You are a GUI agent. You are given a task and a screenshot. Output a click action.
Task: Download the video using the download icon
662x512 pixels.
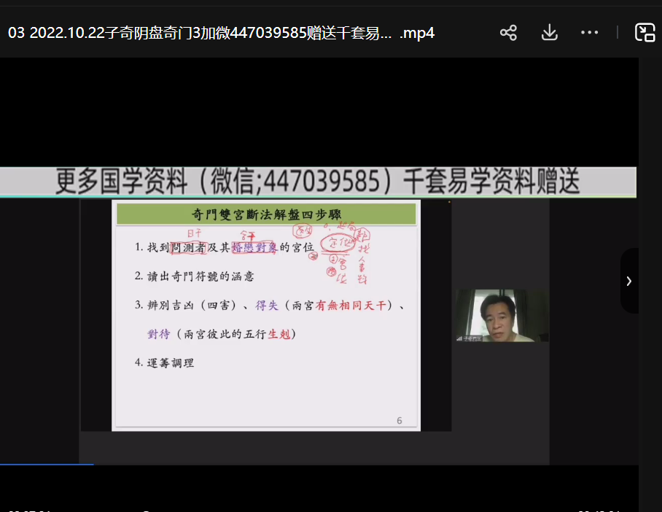click(549, 33)
